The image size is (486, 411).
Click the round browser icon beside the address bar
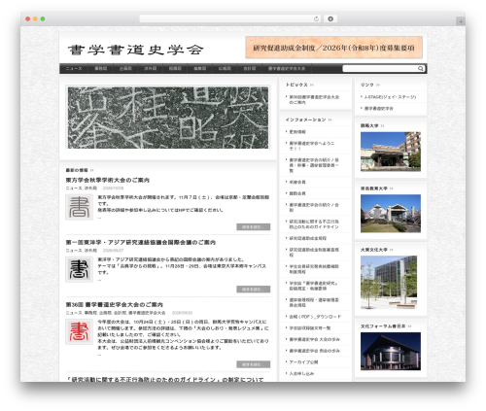tap(330, 18)
